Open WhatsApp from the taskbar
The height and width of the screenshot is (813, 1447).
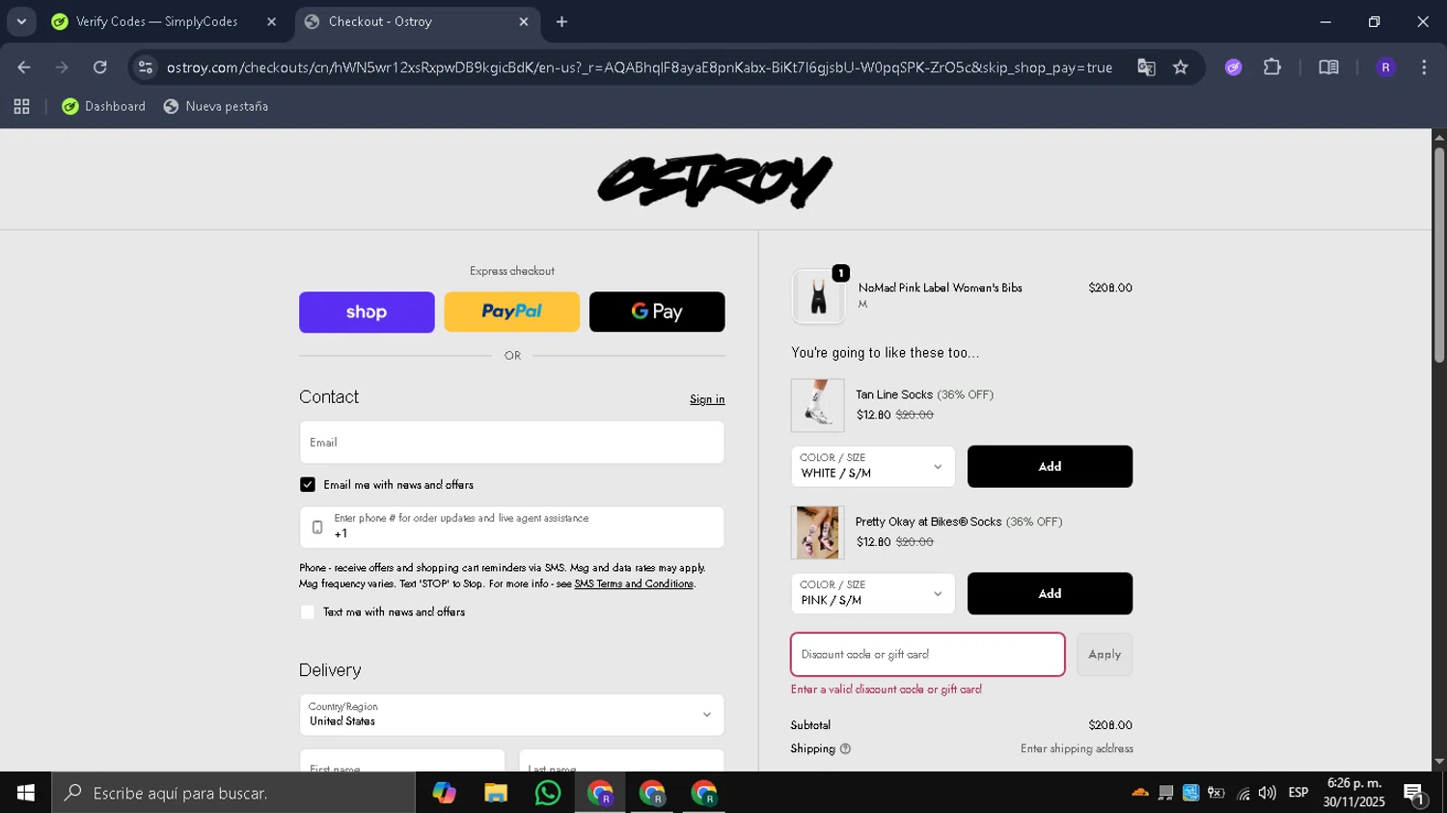[x=548, y=793]
